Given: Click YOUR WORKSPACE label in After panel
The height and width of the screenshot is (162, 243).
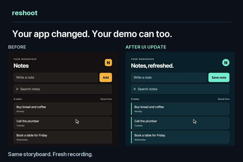Looking at the screenshot, I should coord(143,59).
